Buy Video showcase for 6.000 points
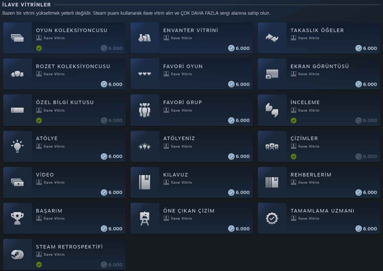 pos(112,192)
